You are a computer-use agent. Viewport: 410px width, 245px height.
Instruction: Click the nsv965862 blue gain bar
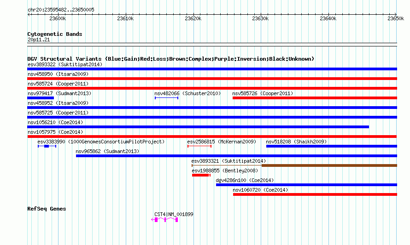pos(237,156)
